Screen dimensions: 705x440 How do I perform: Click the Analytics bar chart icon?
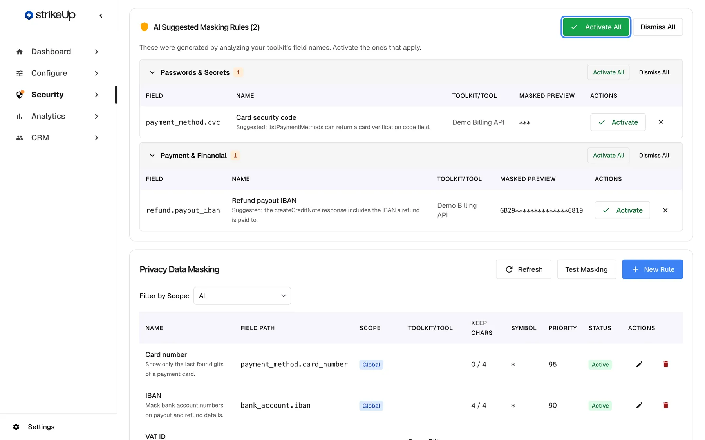pyautogui.click(x=20, y=116)
